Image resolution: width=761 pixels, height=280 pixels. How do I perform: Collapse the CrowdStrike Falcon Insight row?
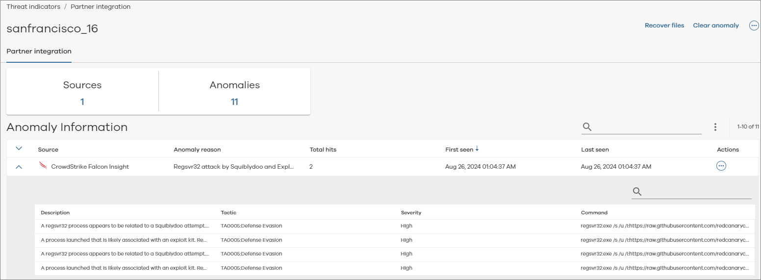(19, 167)
